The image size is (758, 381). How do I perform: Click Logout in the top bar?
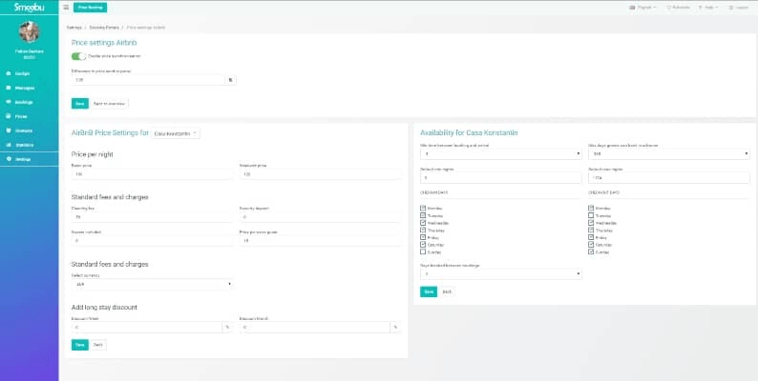[x=739, y=8]
